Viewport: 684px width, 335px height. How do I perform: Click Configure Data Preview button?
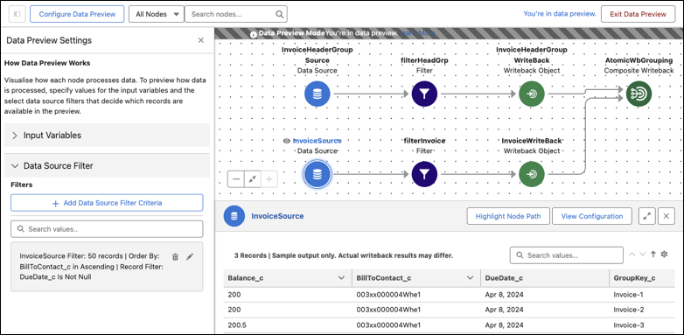[77, 14]
